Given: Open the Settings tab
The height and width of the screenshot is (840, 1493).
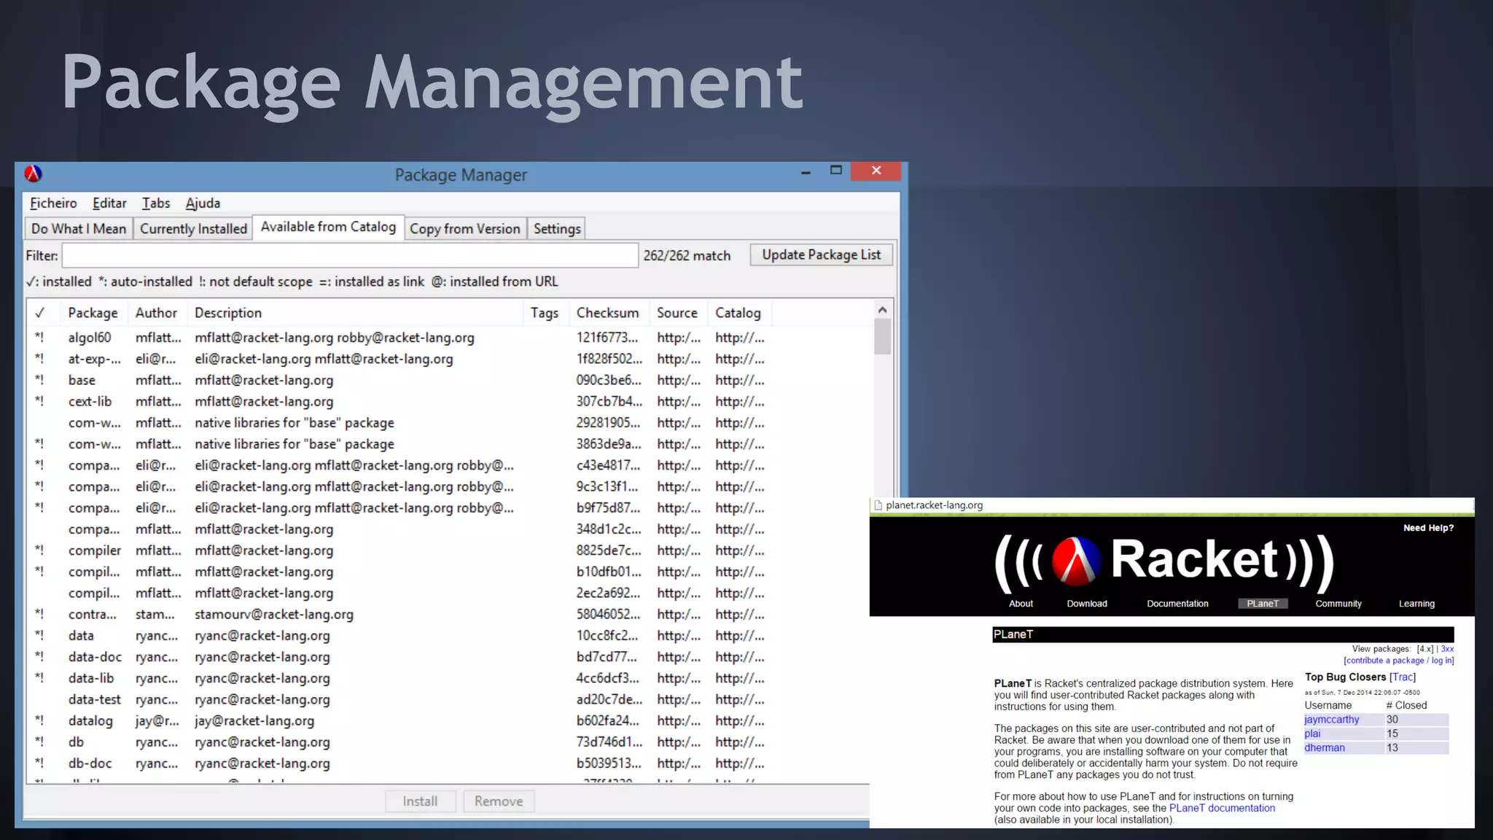Looking at the screenshot, I should click(557, 229).
